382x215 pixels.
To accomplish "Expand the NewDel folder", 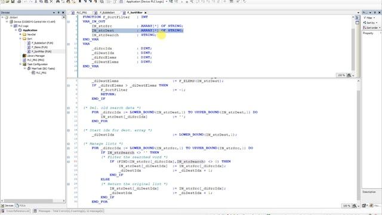I will pos(20,35).
